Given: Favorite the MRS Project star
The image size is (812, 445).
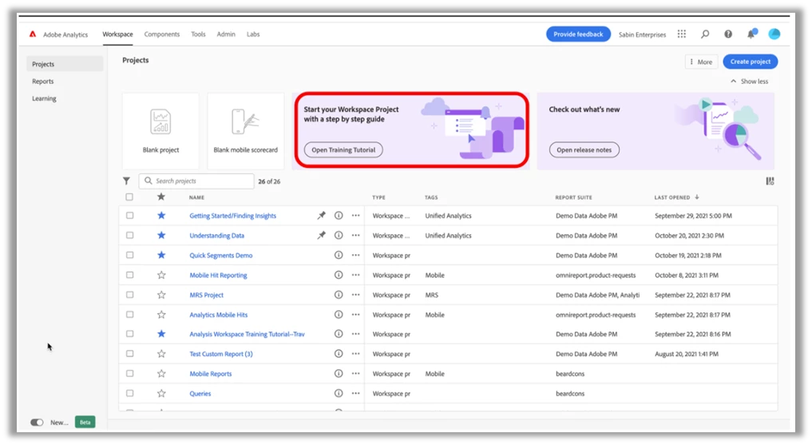Looking at the screenshot, I should coord(161,295).
